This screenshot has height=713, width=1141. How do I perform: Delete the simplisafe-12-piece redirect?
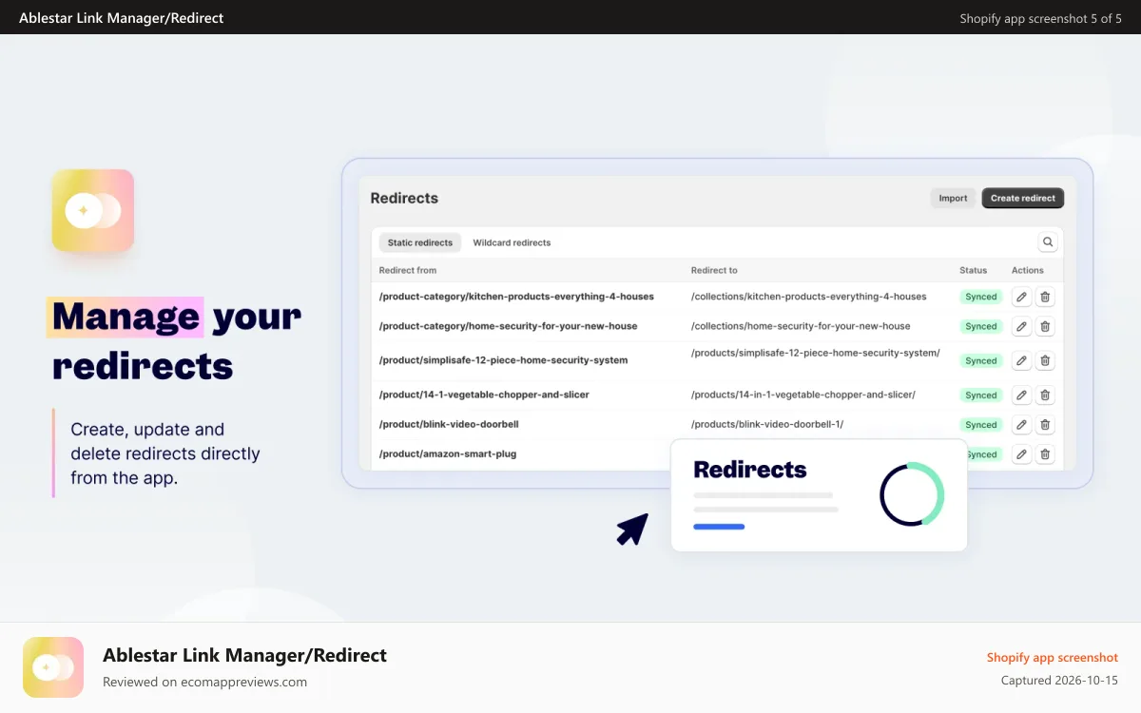coord(1045,360)
